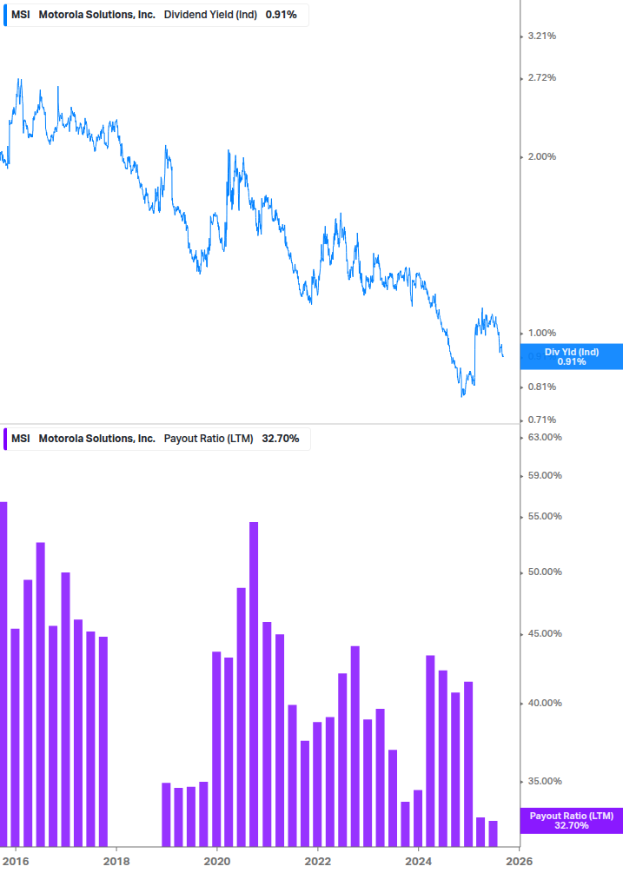Click the 40.00% payout ratio axis label

pyautogui.click(x=545, y=704)
